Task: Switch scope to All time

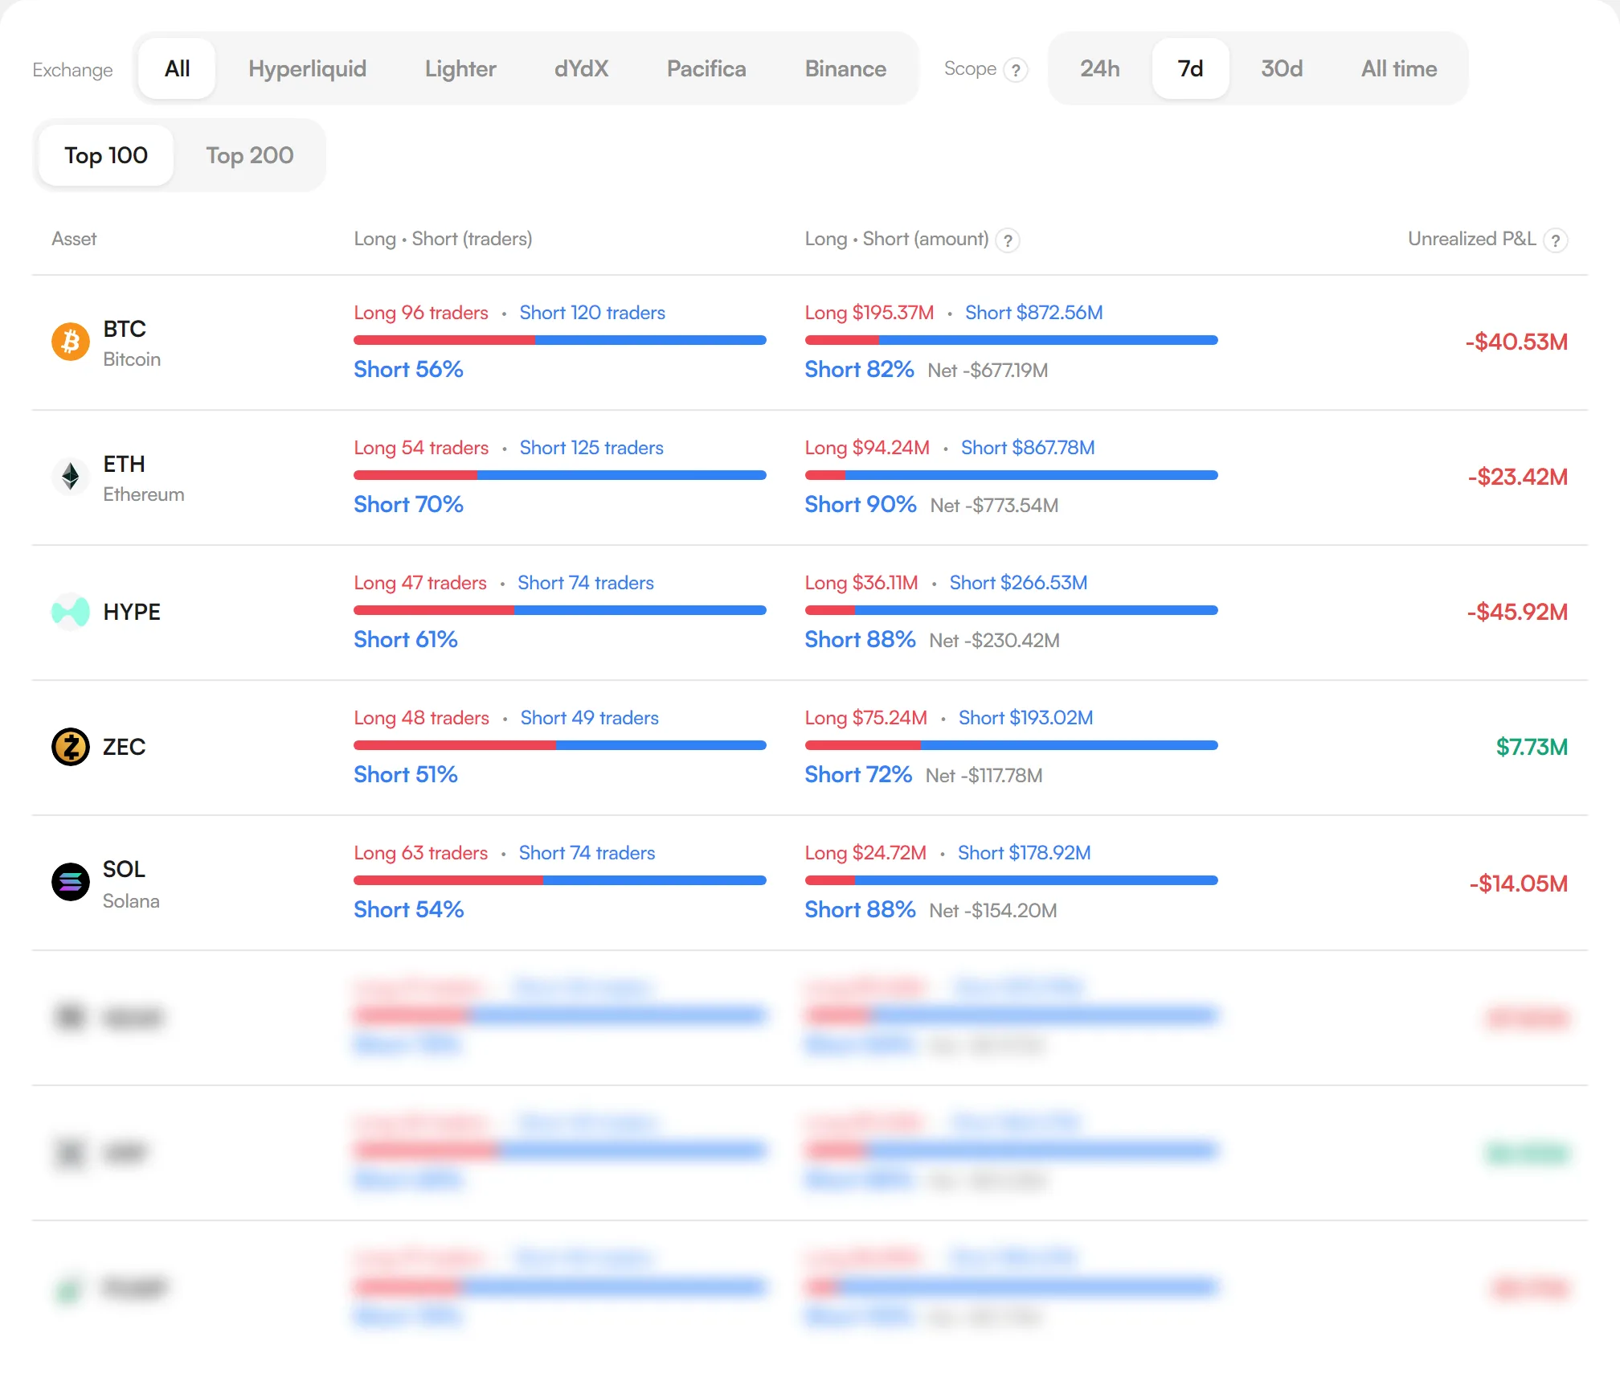Action: point(1399,69)
